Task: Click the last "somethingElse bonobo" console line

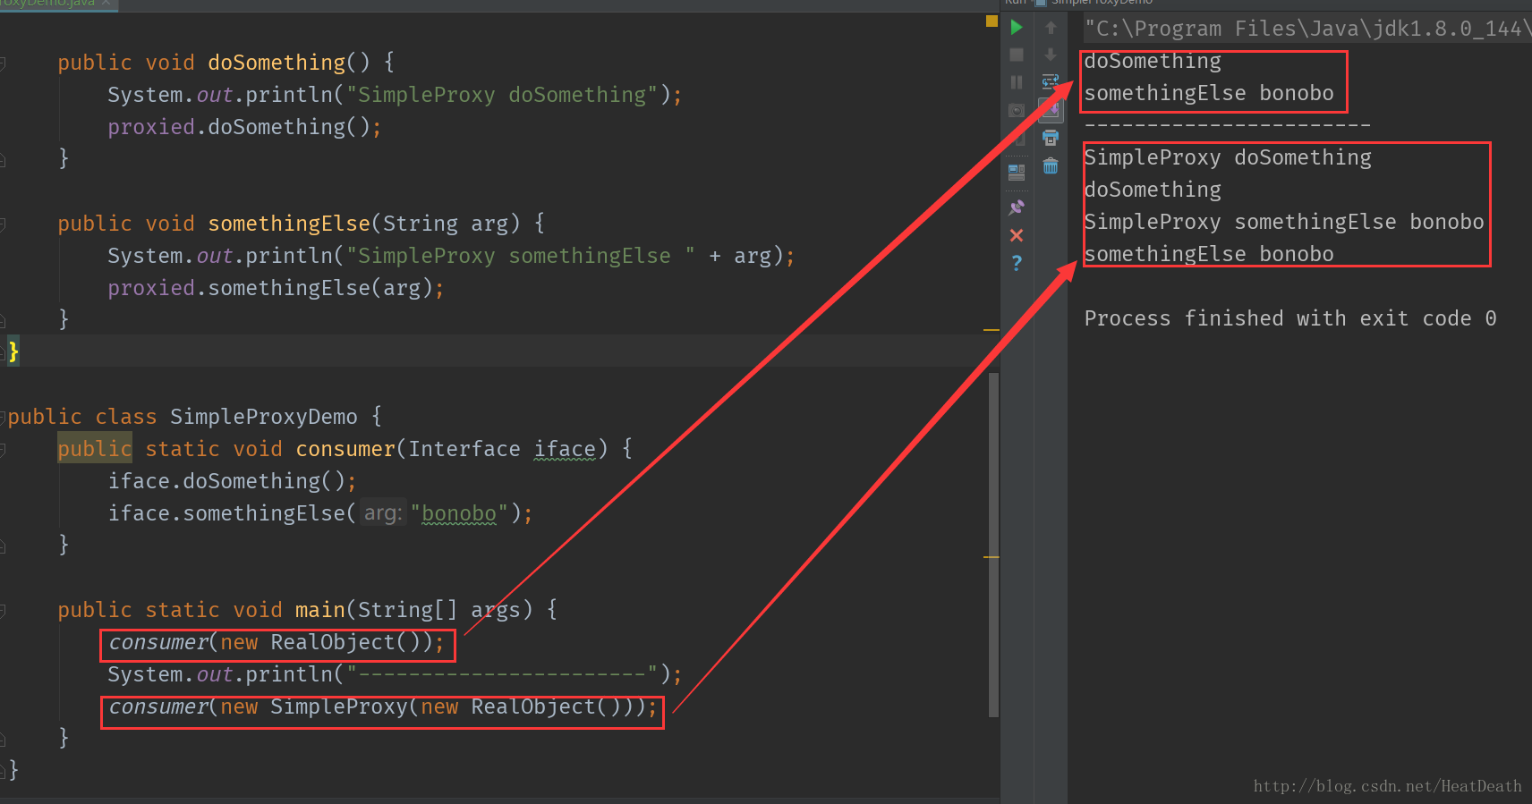Action: coord(1209,254)
